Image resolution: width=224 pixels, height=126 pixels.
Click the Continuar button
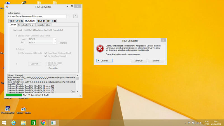[x=139, y=61]
